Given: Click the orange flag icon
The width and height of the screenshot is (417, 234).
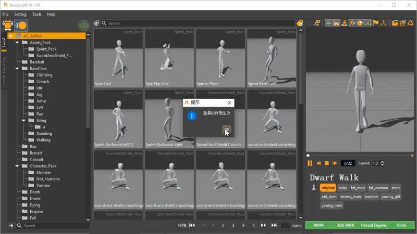Looking at the screenshot, I should [375, 23].
